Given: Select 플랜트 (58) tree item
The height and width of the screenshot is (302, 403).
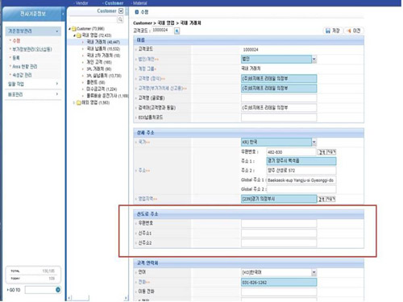Looking at the screenshot, I should (95, 82).
